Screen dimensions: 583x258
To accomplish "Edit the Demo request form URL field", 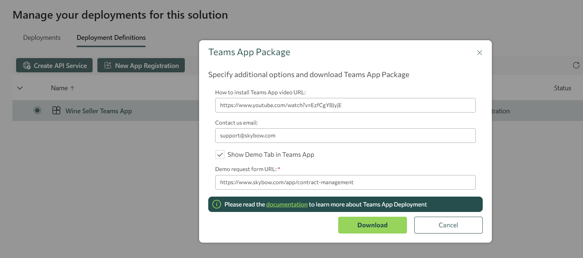I will click(x=345, y=182).
